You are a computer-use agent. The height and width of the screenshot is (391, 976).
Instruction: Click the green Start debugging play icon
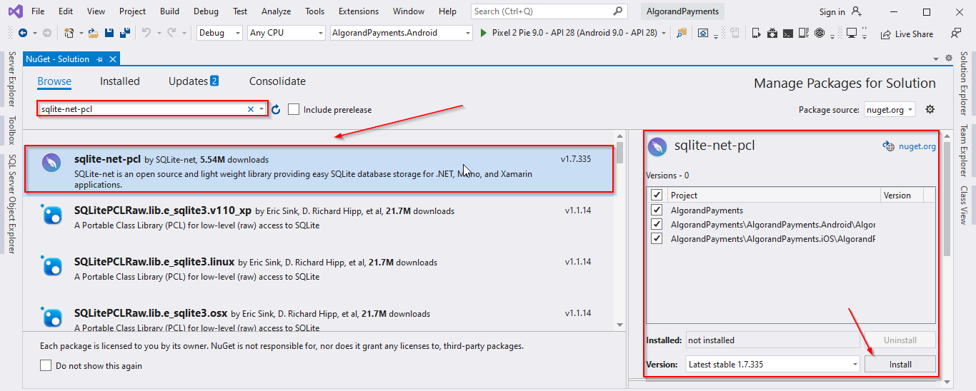[484, 33]
